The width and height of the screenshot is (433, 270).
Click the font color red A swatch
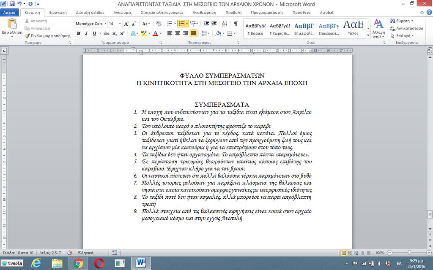click(155, 33)
